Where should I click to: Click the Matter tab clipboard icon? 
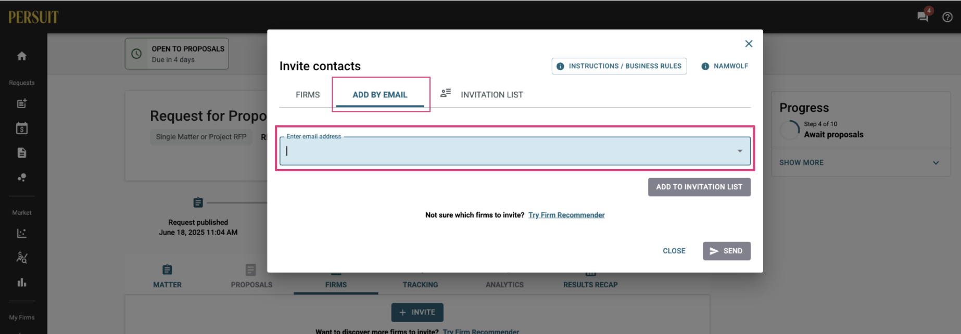tap(167, 269)
